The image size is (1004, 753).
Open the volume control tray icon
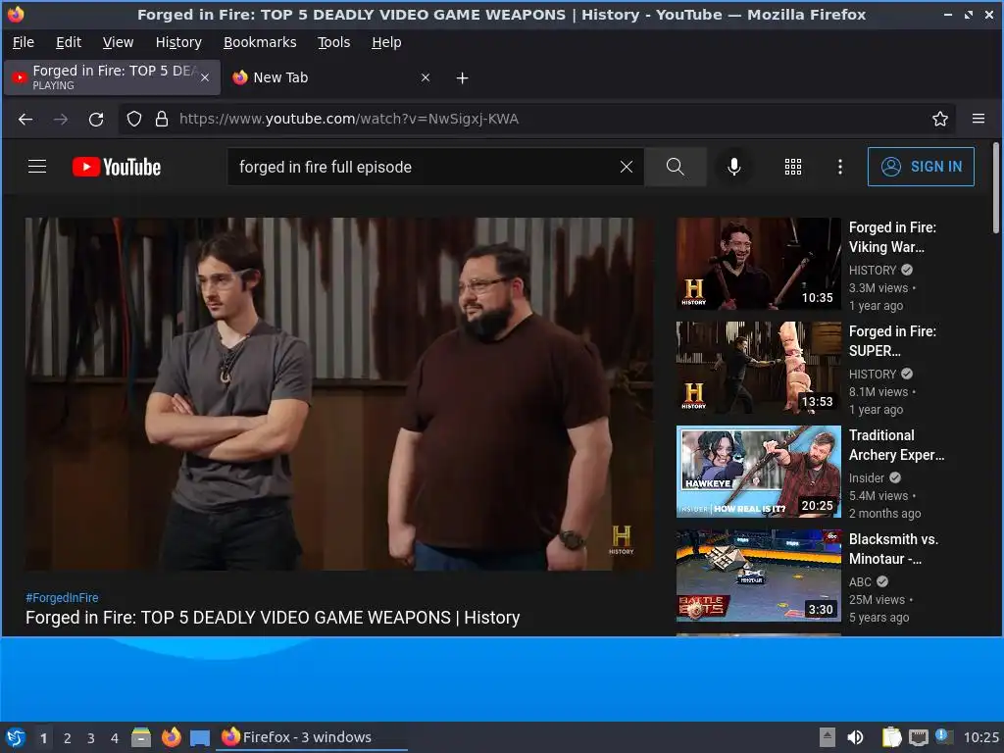click(x=855, y=737)
